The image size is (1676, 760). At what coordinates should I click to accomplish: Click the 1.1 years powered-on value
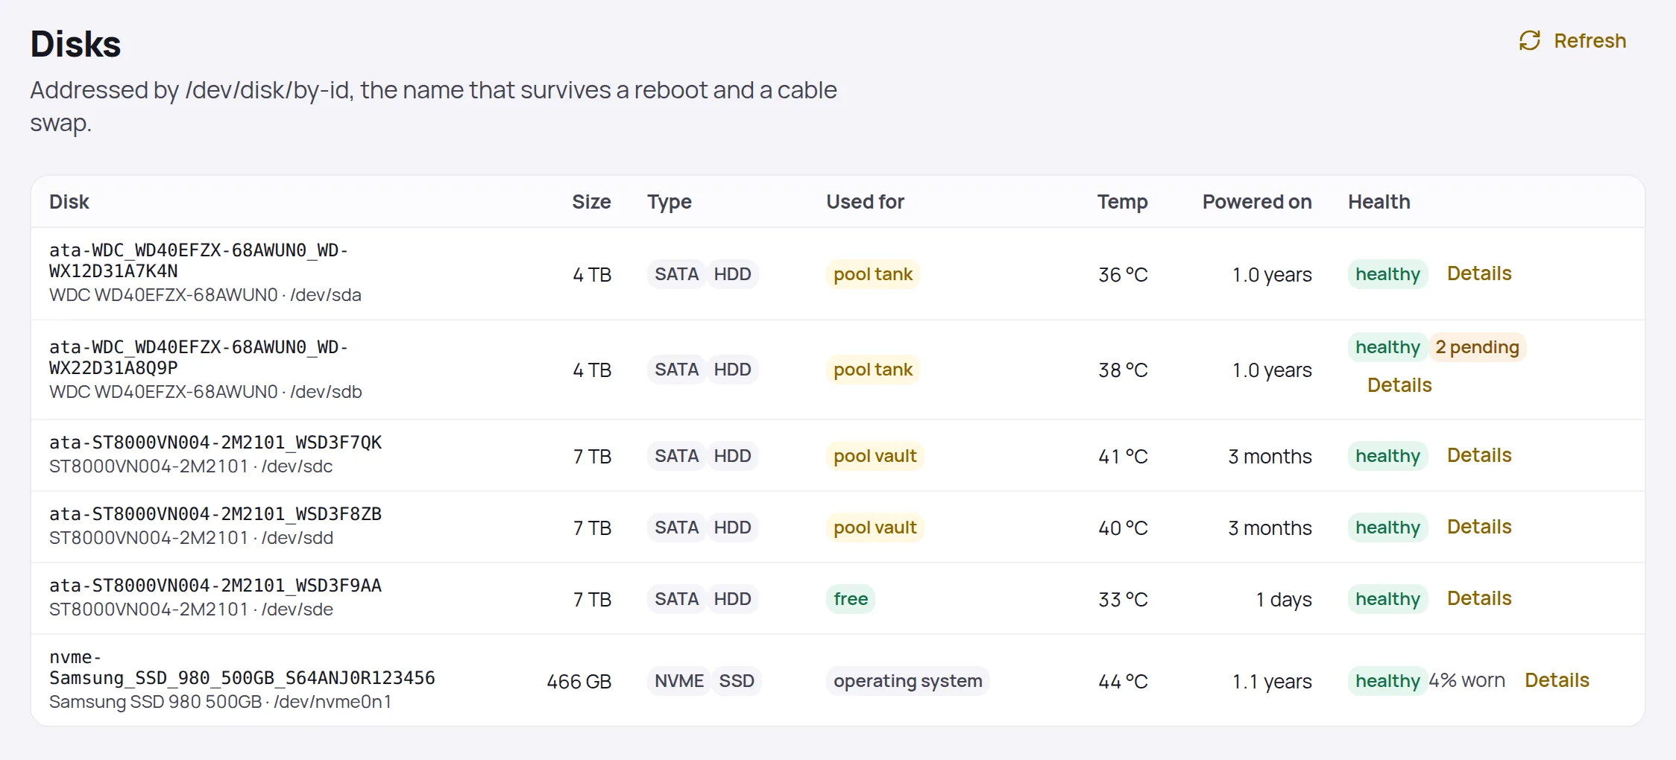1272,682
